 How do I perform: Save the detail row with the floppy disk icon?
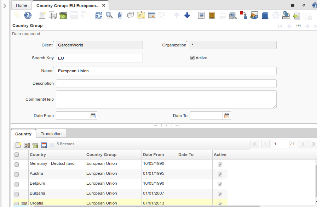[44, 145]
